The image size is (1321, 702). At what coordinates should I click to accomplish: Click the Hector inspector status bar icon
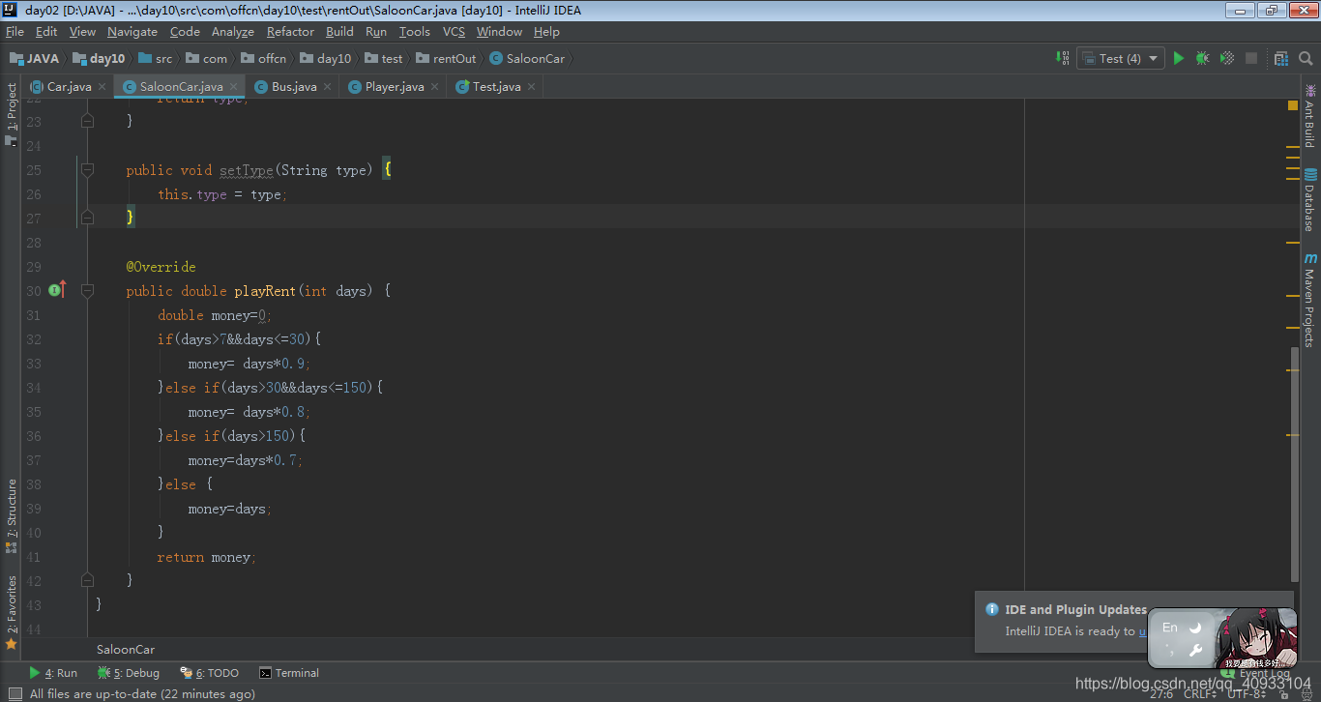pos(1307,693)
